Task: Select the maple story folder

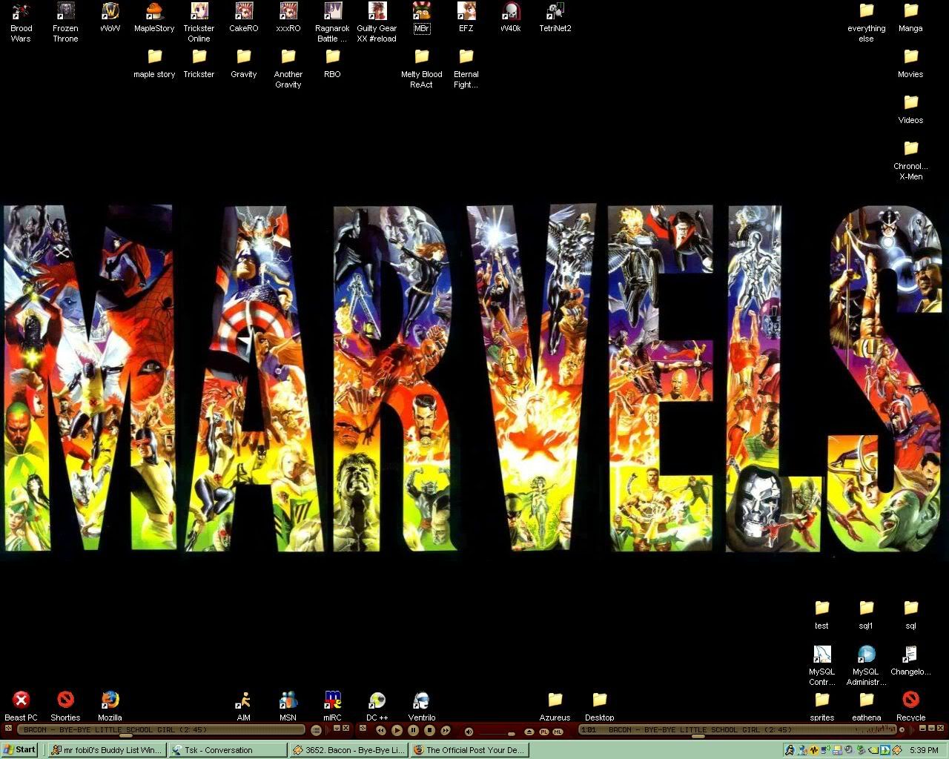Action: pyautogui.click(x=154, y=64)
